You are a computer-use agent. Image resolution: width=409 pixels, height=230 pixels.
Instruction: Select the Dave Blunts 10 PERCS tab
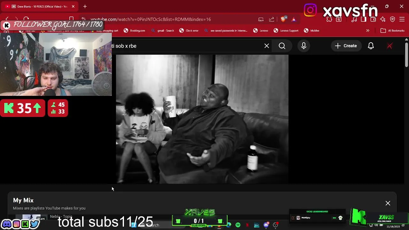[x=40, y=6]
